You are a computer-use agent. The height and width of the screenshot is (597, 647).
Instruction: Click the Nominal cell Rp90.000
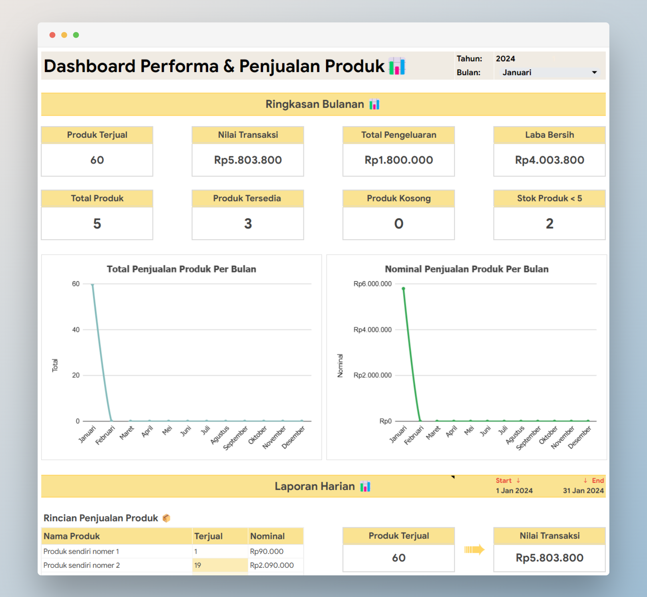276,551
